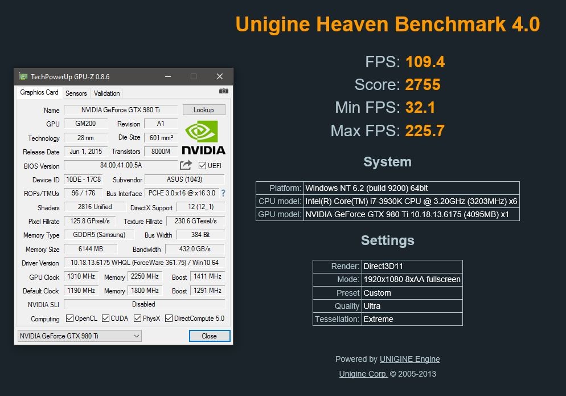The height and width of the screenshot is (396, 566).
Task: Click the BIOS Version field 84.00.41.00.5A
Action: tap(121, 165)
